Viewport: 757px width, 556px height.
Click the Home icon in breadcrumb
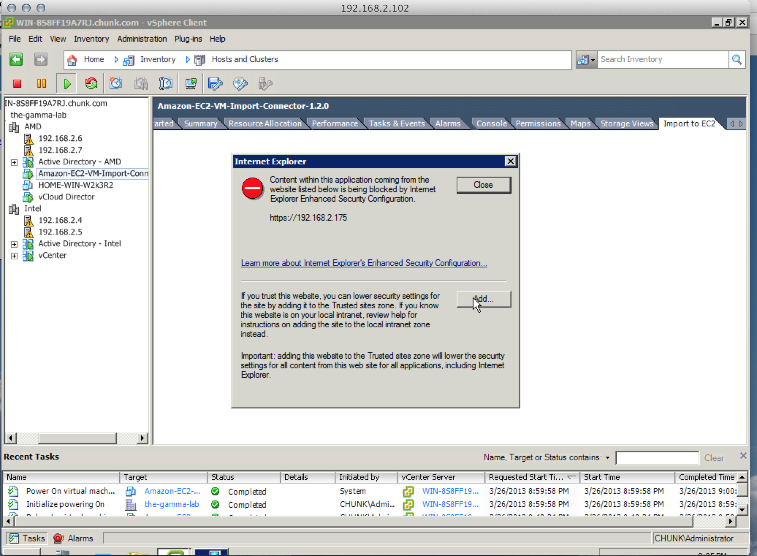[x=72, y=60]
